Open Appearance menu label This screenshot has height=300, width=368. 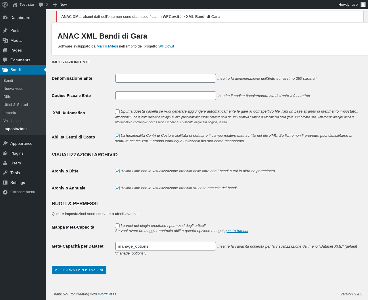tap(21, 143)
